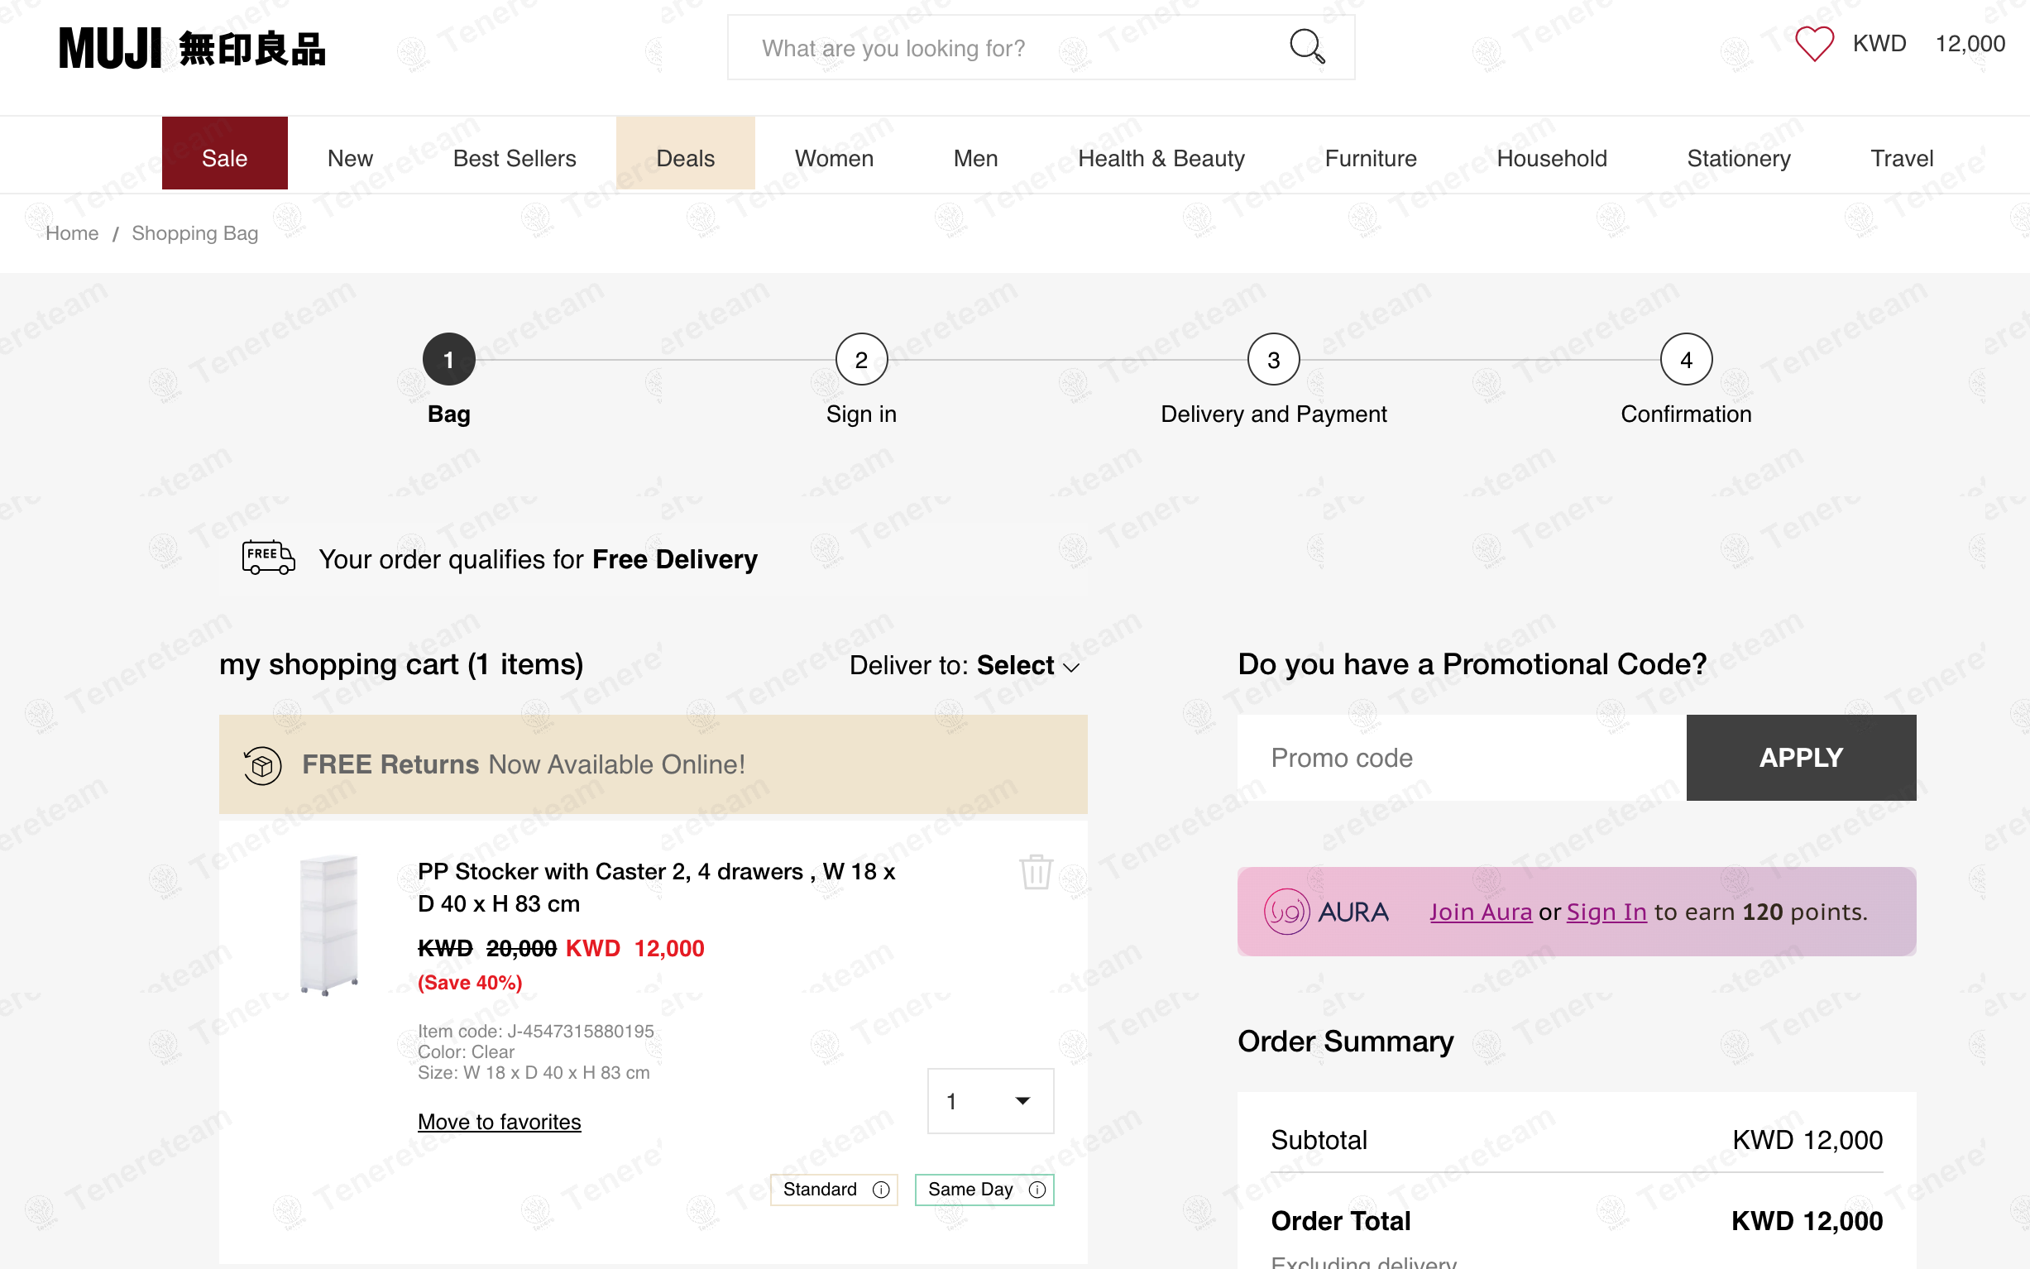Viewport: 2030px width, 1269px height.
Task: Click step 3 Delivery and Payment circle
Action: coord(1274,360)
